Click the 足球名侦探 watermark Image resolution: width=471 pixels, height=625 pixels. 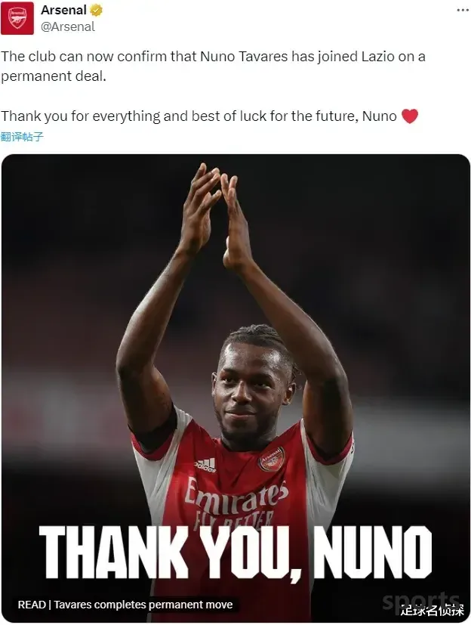[433, 610]
